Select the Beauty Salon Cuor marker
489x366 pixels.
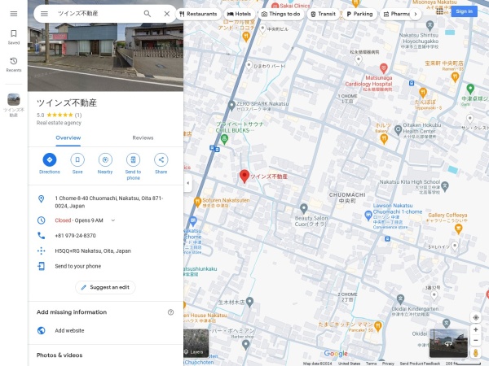(x=304, y=208)
